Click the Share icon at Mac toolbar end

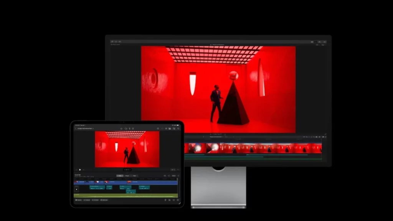325,42
